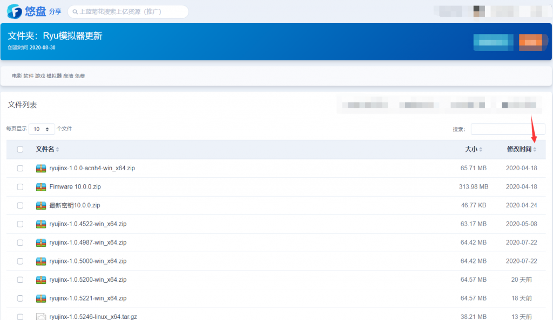Open file ryujinx-1.0.5246-linux_x64.tar.gz
The width and height of the screenshot is (553, 320).
pos(93,317)
